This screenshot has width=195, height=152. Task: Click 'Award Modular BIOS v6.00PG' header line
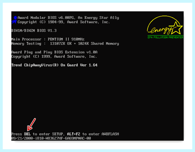[x=68, y=18]
